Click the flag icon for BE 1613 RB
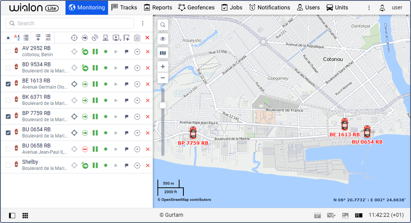 (126, 84)
